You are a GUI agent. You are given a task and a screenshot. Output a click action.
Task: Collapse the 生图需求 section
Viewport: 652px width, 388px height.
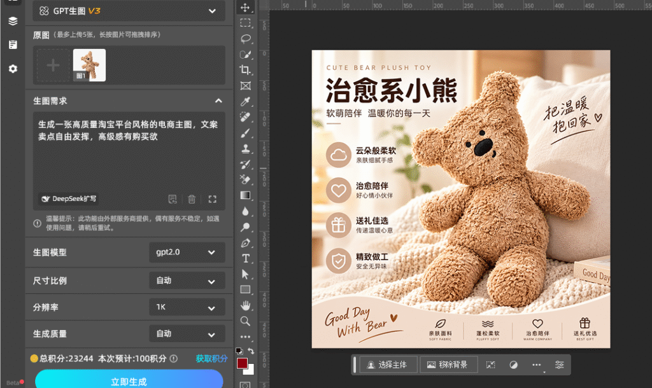click(218, 101)
